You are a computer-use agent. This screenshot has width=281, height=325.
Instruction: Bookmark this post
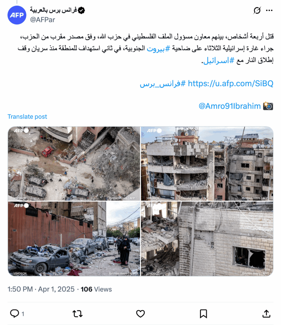click(203, 314)
